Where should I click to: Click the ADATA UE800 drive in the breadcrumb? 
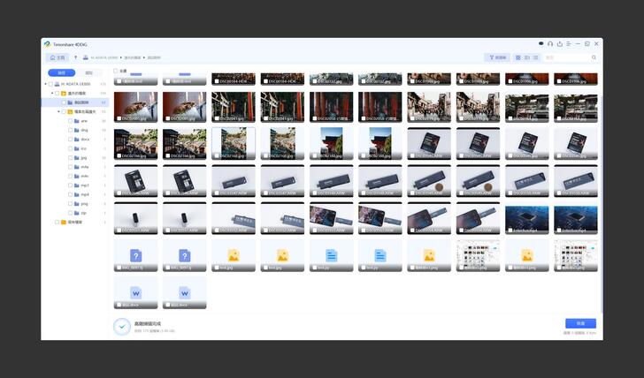pos(103,57)
